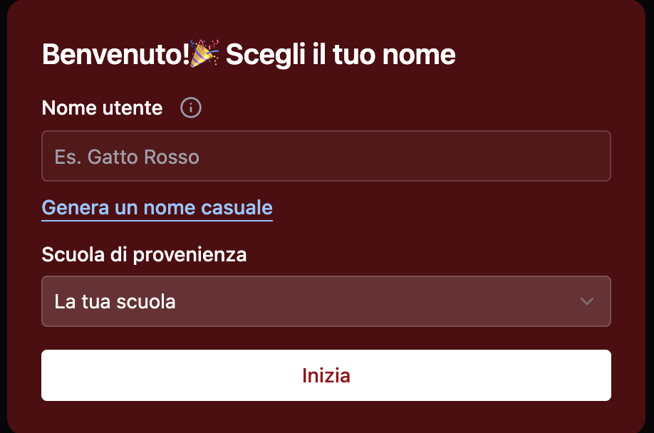
Task: Click the "Scuola di provenienza" label
Action: pos(144,254)
